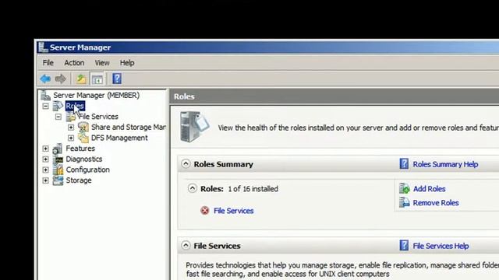
Task: Click the Features node icon
Action: [x=58, y=149]
